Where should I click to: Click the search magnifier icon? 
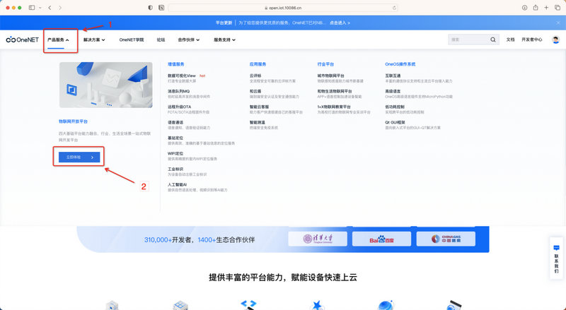click(492, 40)
